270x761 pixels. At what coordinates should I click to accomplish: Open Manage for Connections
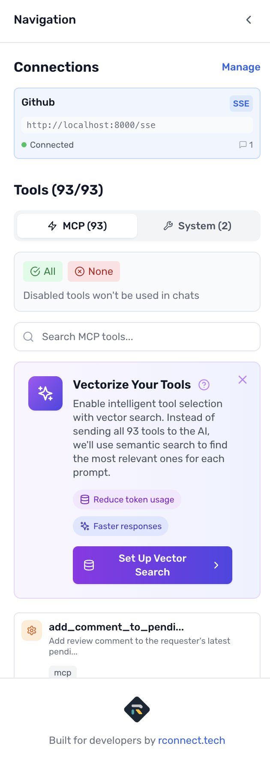tap(241, 67)
